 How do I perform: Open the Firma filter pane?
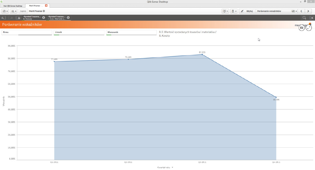27,32
